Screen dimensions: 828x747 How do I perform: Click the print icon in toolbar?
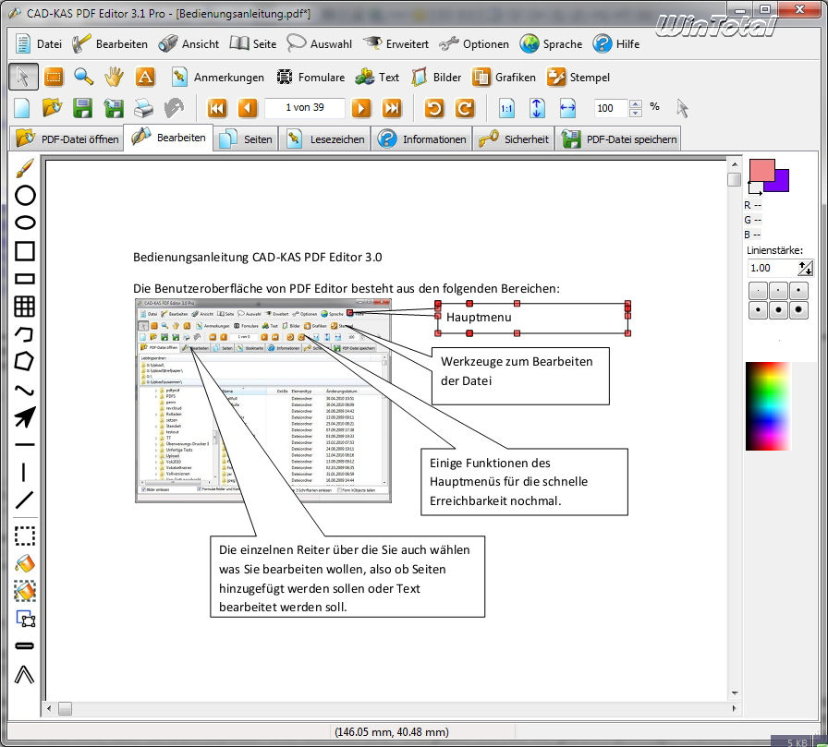(x=143, y=108)
